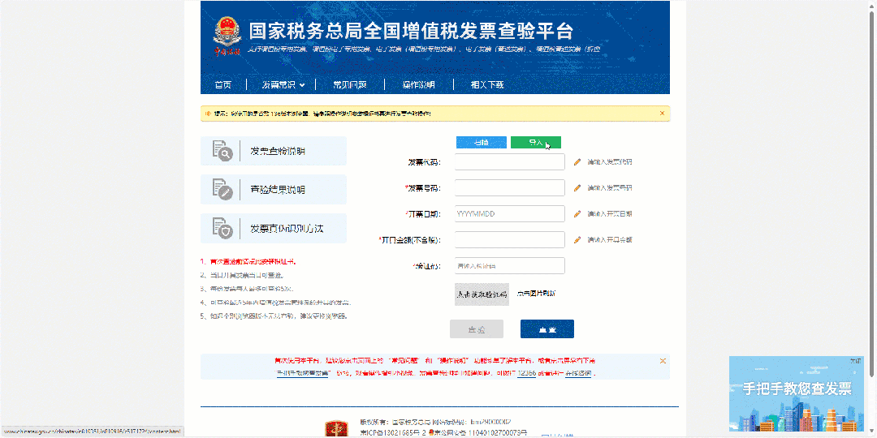Click the red root certificate install notice line

tap(248, 261)
